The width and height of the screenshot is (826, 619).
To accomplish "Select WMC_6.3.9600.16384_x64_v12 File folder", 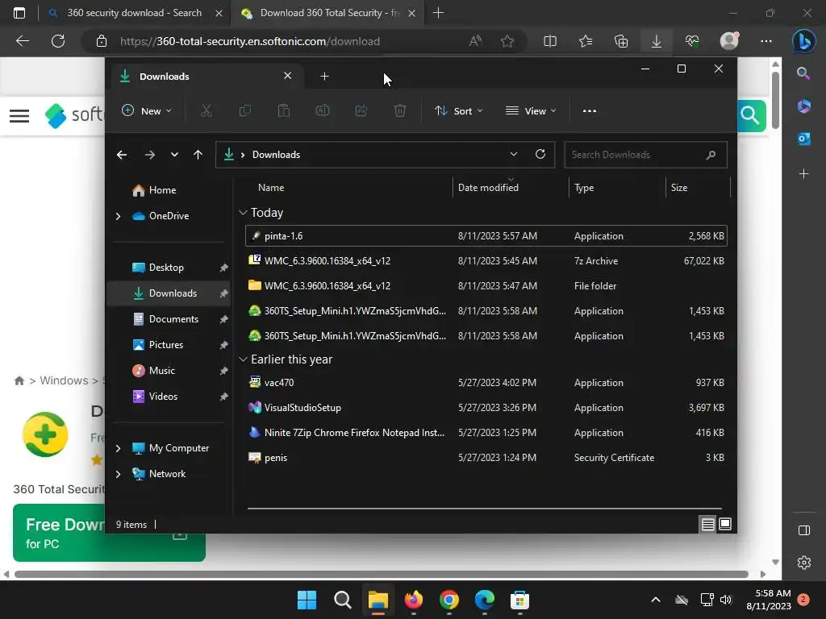I will pyautogui.click(x=486, y=286).
